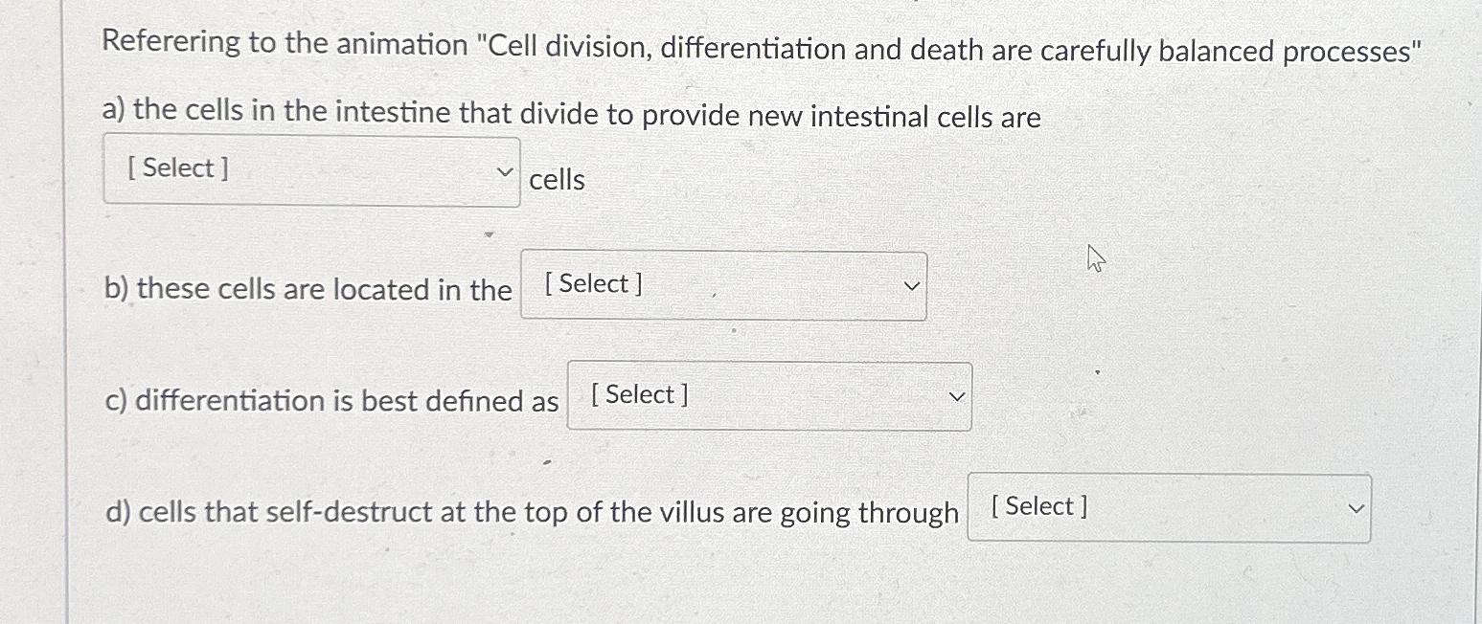The height and width of the screenshot is (624, 1482).
Task: Click the part a question text
Action: point(570,115)
